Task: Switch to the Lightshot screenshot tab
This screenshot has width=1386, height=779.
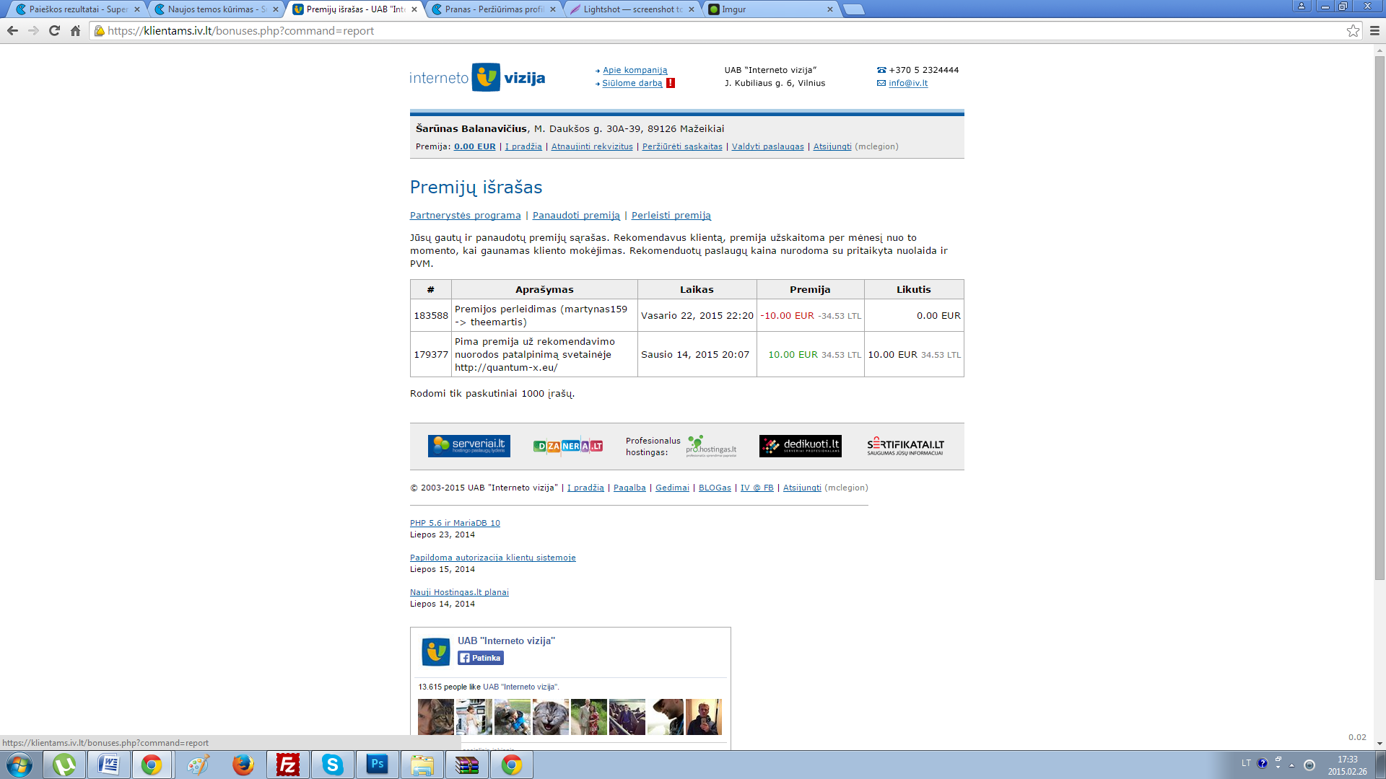Action: (x=632, y=9)
